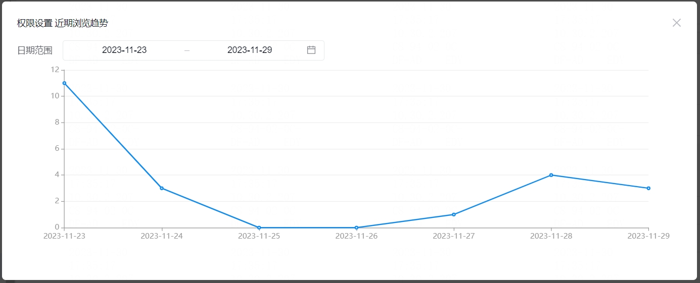This screenshot has width=700, height=283.
Task: Click the zero-value point on 2023-11-25
Action: click(259, 228)
